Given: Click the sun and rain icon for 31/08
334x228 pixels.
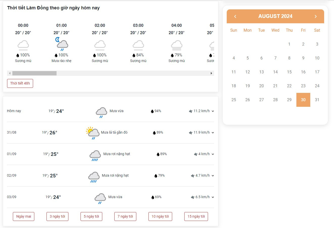Looking at the screenshot, I should [93, 133].
